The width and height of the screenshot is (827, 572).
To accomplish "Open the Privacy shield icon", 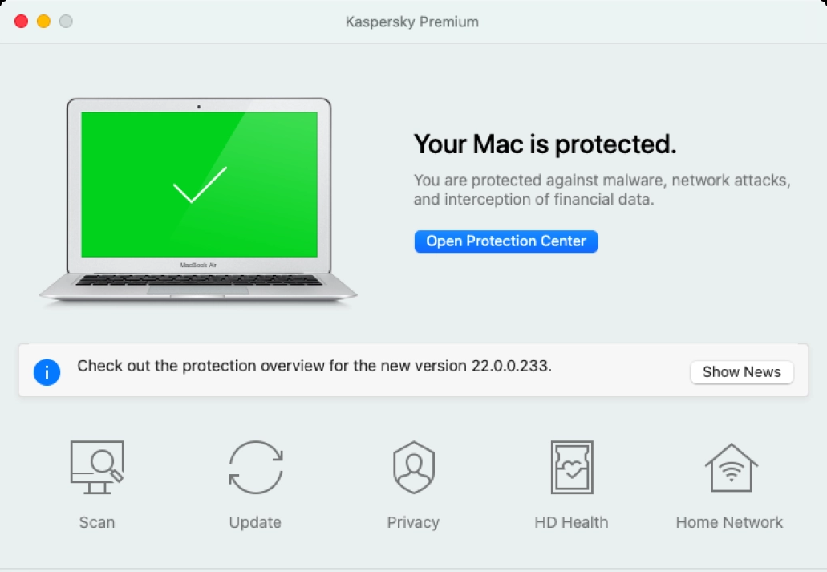I will tap(413, 467).
